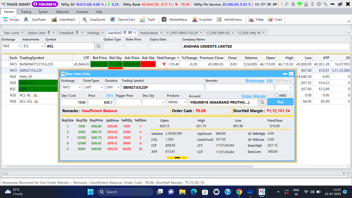Image resolution: width=352 pixels, height=198 pixels.
Task: Open the TopN toolbar tool
Action: pyautogui.click(x=148, y=20)
